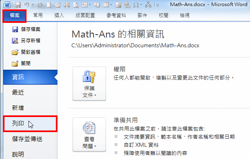Viewport: 250px width, 159px height.
Task: Open the 說明 section in sidebar
Action: pos(30,154)
